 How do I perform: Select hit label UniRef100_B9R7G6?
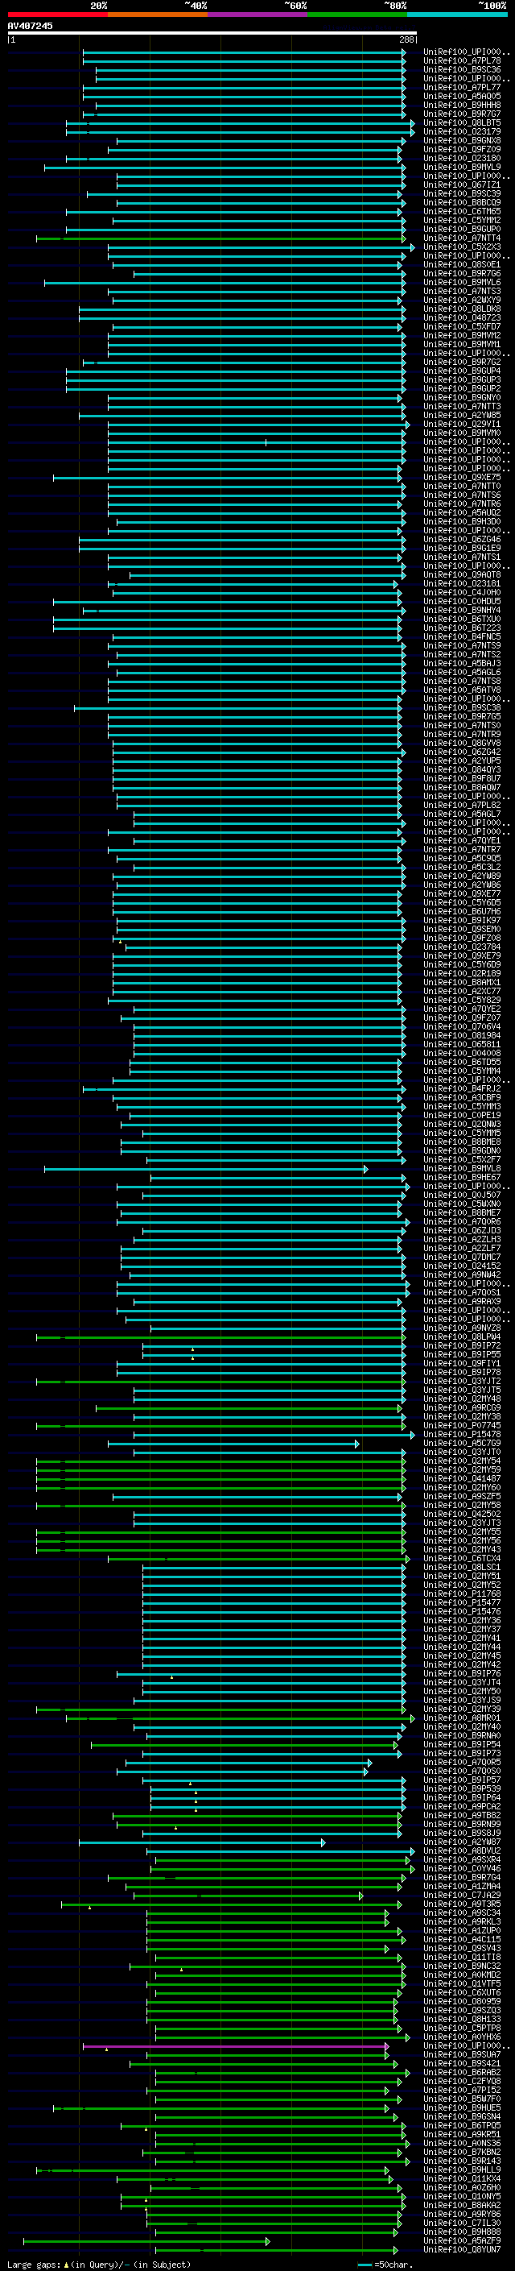click(x=462, y=274)
